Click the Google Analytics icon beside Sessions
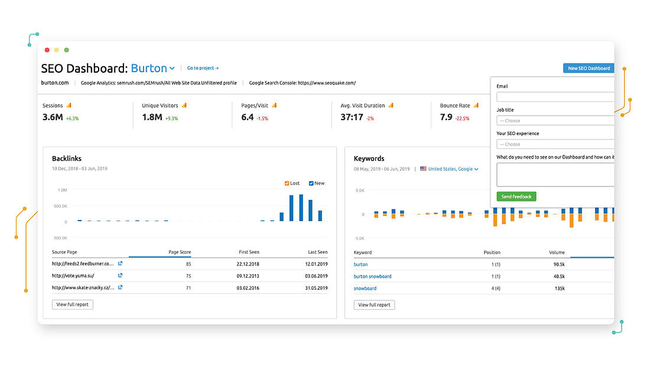650x366 pixels. (x=69, y=105)
